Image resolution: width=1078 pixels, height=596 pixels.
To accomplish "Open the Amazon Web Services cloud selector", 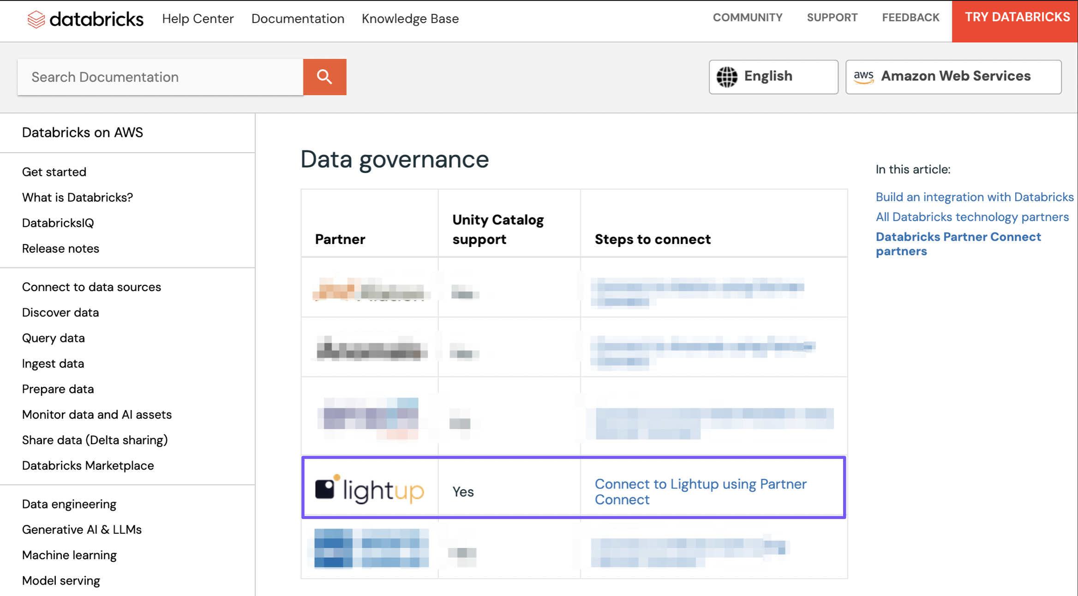I will pos(954,76).
